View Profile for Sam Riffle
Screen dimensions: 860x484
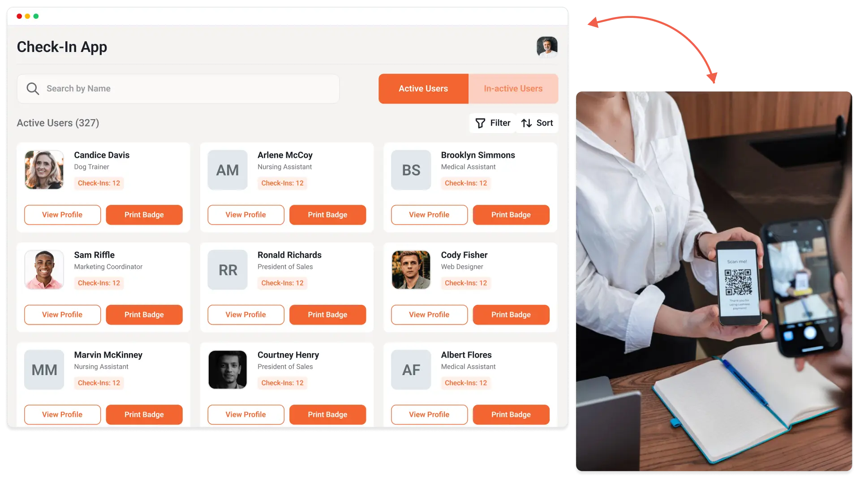[x=62, y=315]
